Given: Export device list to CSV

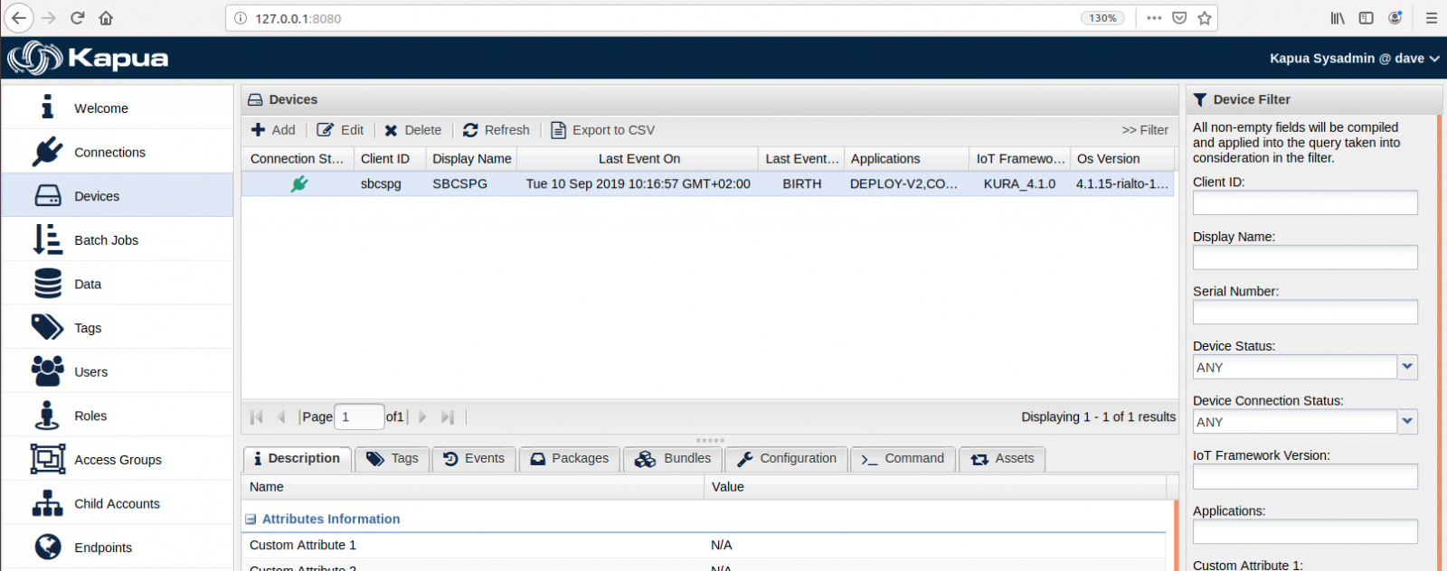Looking at the screenshot, I should tap(602, 130).
